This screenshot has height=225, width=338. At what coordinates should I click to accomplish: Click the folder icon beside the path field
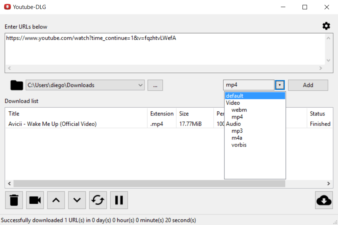[x=16, y=85]
